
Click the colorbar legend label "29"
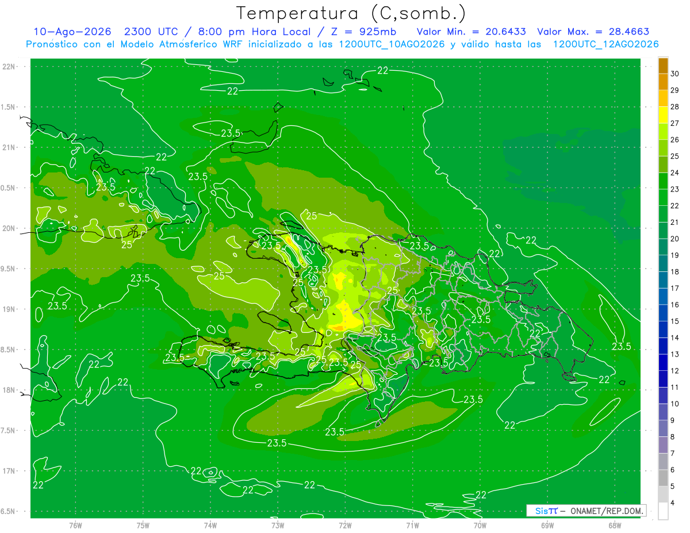(675, 90)
